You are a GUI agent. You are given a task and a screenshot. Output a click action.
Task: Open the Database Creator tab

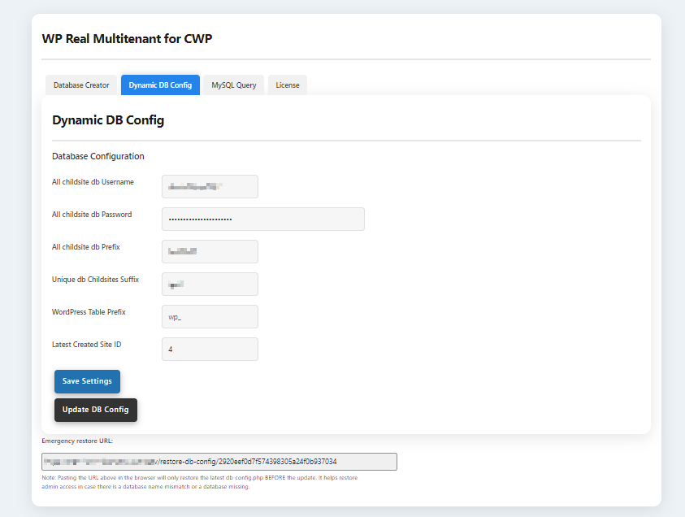click(81, 85)
